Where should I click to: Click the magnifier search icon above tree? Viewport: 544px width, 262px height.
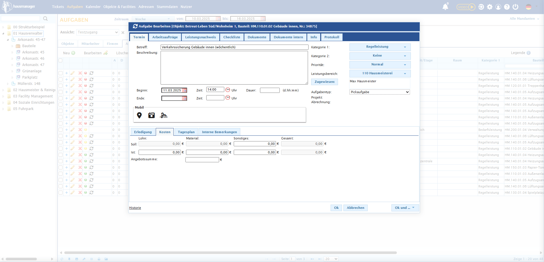point(45,19)
